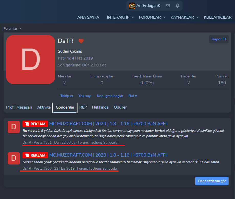Click the Posta #200 meta line
The height and width of the screenshot is (199, 235).
point(70,168)
